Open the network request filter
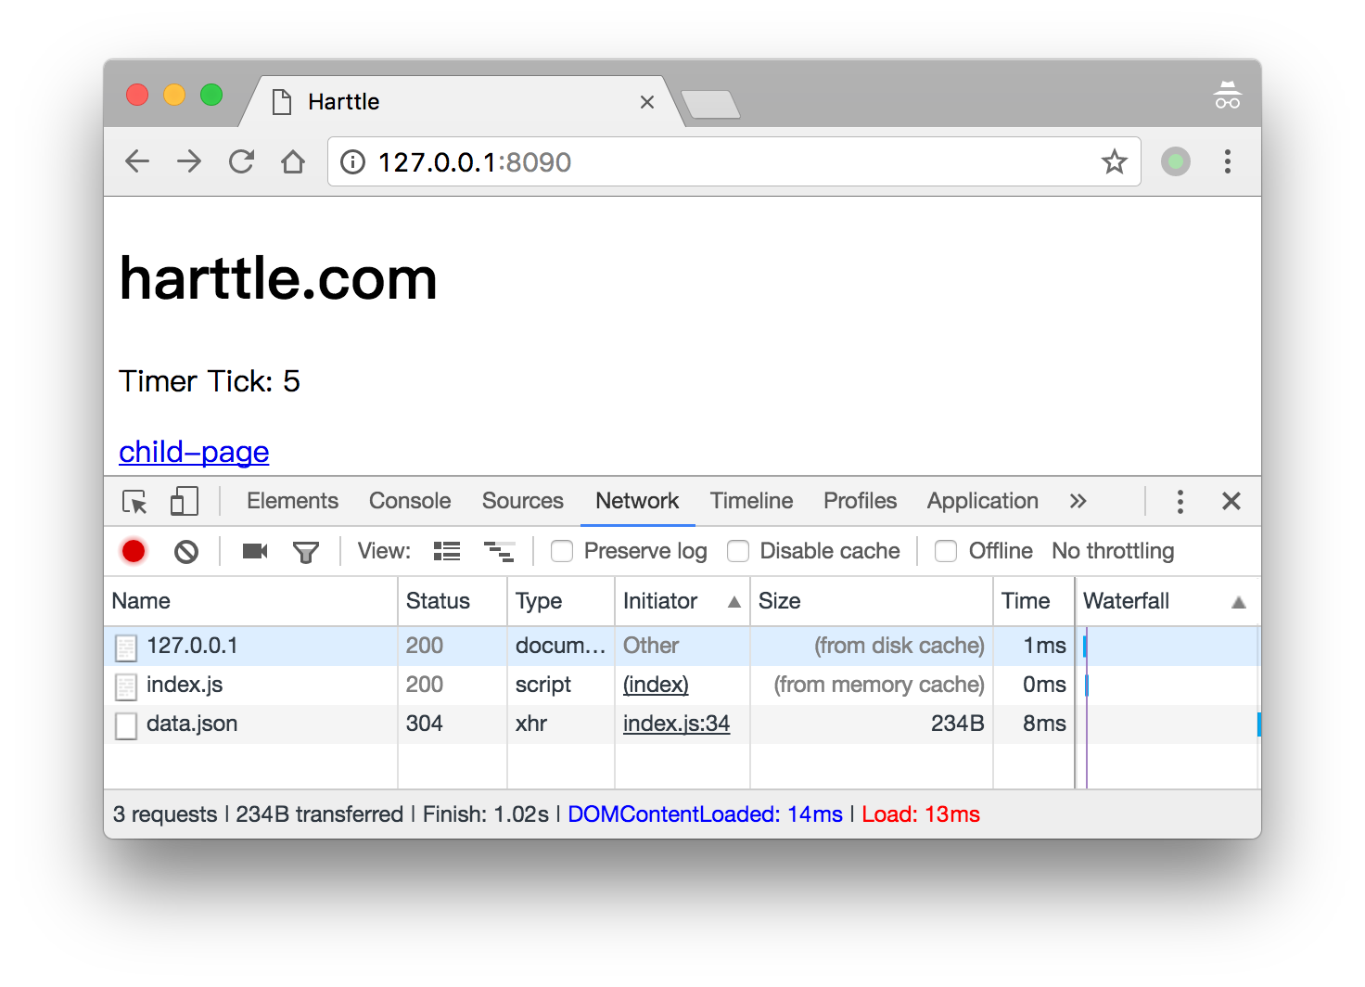 click(306, 550)
